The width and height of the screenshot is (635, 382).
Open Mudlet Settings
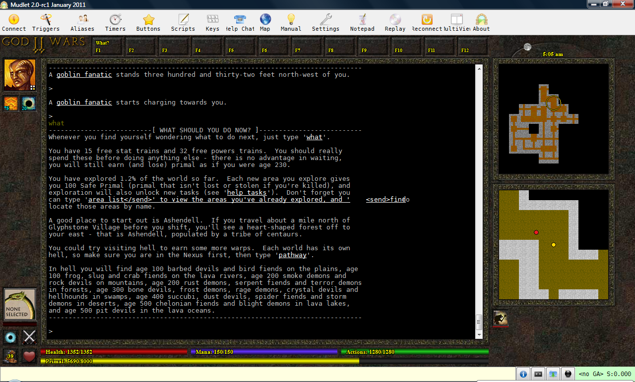(325, 23)
